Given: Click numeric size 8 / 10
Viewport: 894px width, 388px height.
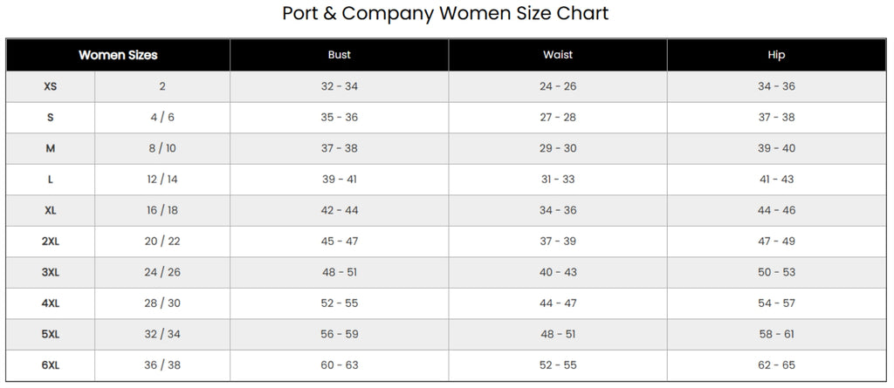Looking at the screenshot, I should coord(162,149).
